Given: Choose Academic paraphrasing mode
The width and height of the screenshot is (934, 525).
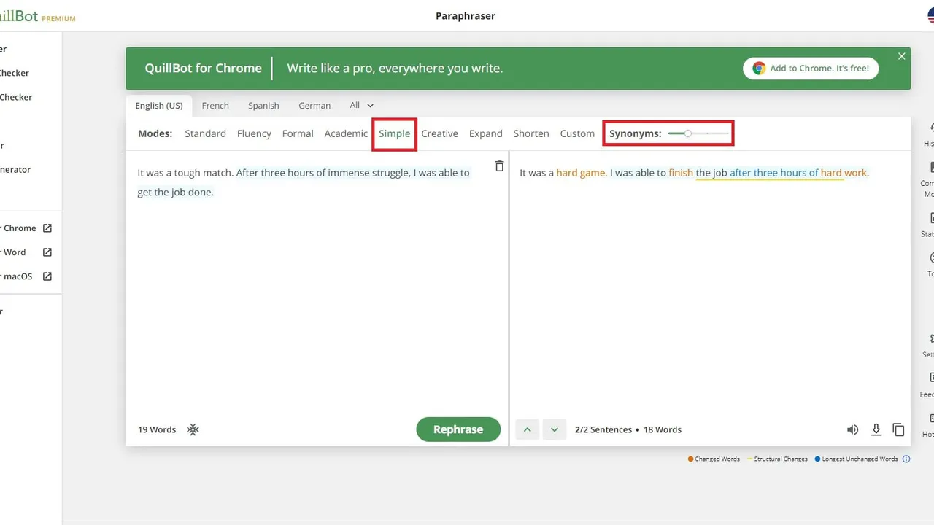Looking at the screenshot, I should [x=346, y=133].
